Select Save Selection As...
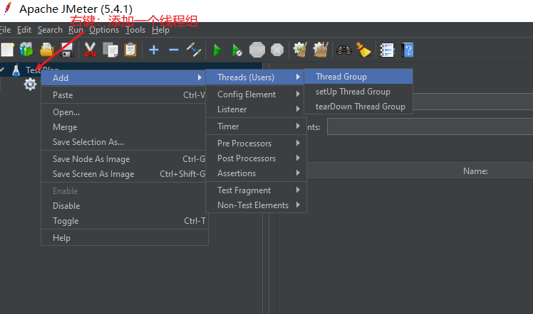The width and height of the screenshot is (533, 314). (x=124, y=142)
